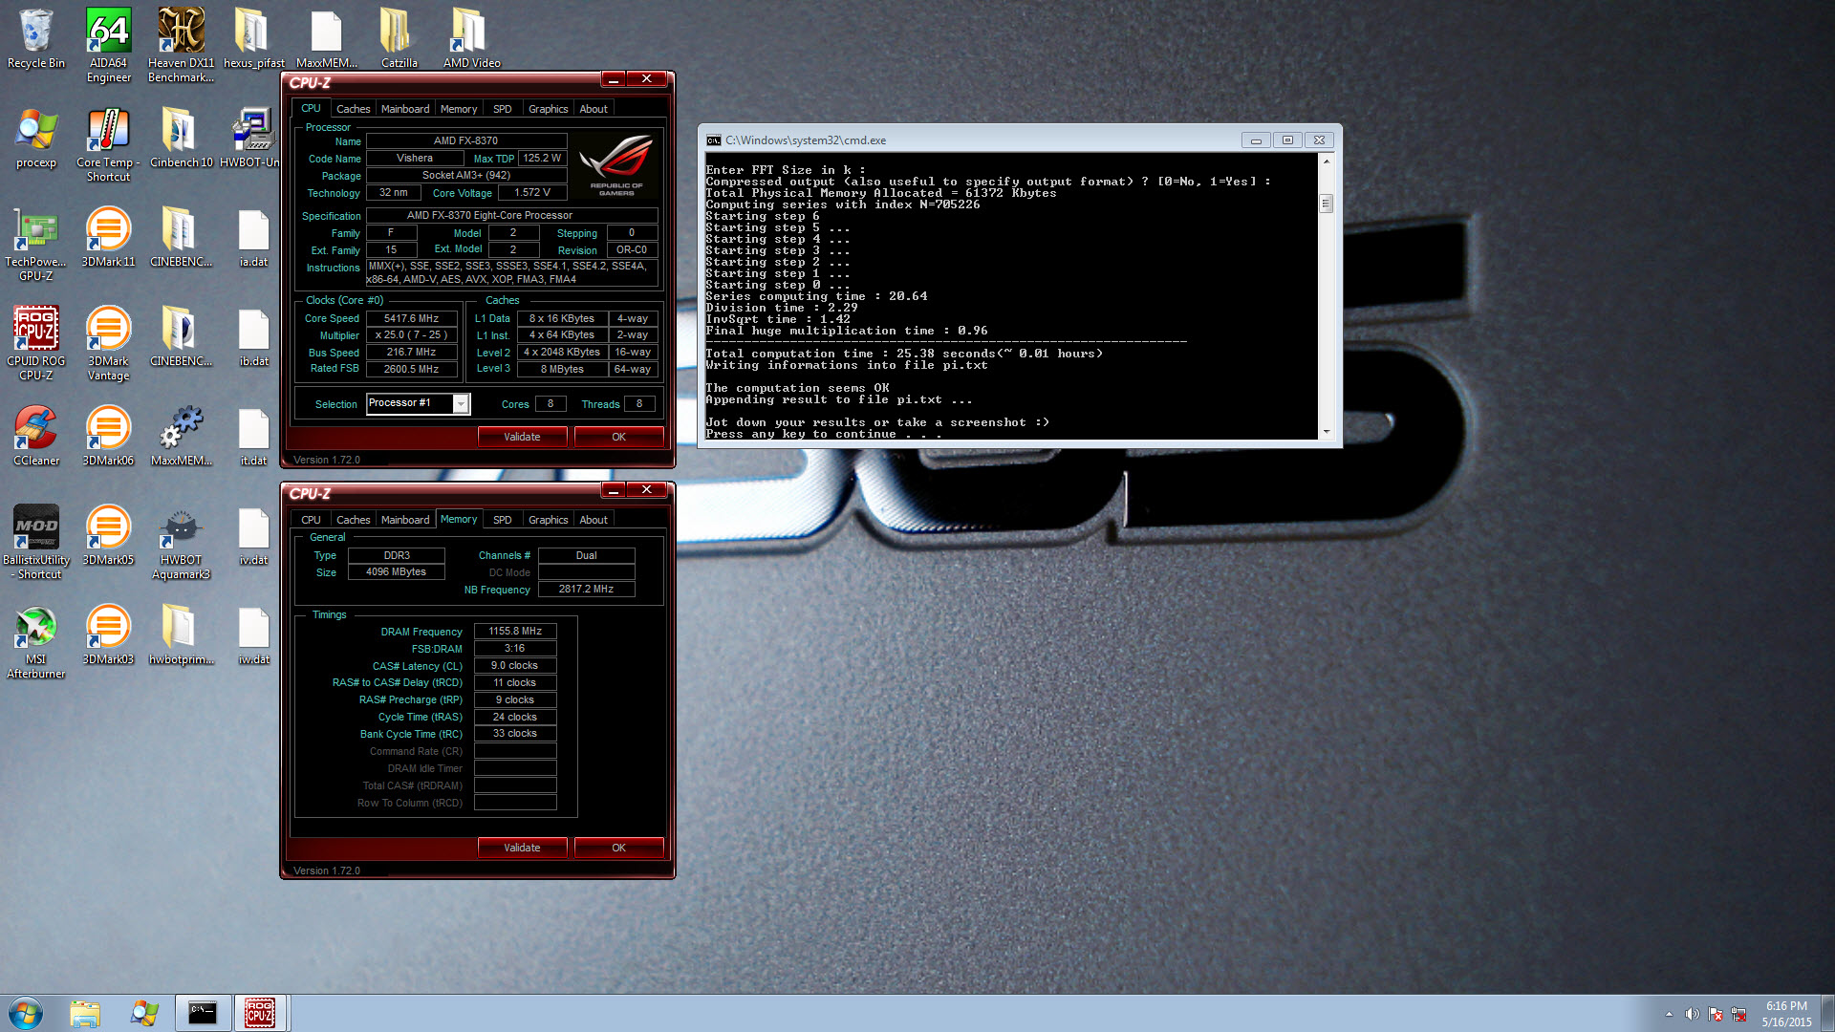Viewport: 1835px width, 1032px height.
Task: Open BallistixUtility shortcut icon
Action: tap(36, 543)
